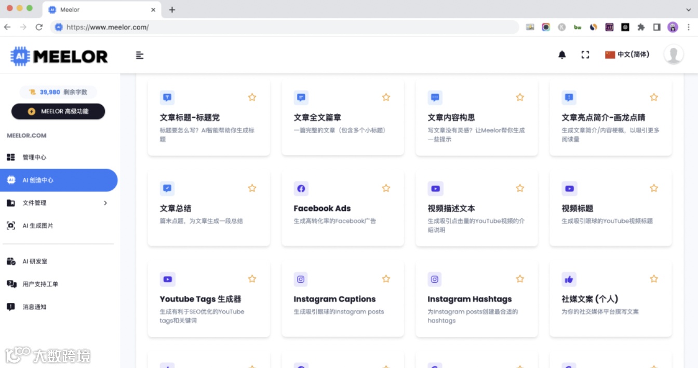This screenshot has width=698, height=368.
Task: Click the 文章总结 card icon
Action: (x=167, y=188)
